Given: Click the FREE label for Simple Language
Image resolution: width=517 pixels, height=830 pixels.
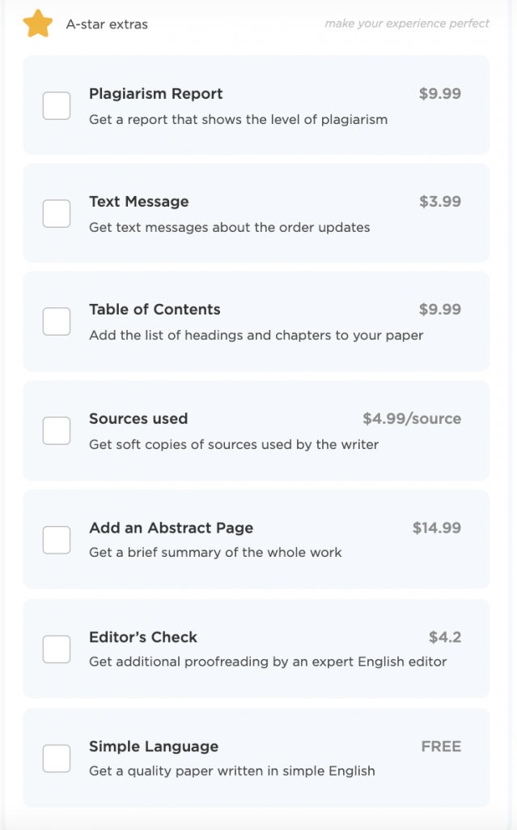Looking at the screenshot, I should [442, 747].
